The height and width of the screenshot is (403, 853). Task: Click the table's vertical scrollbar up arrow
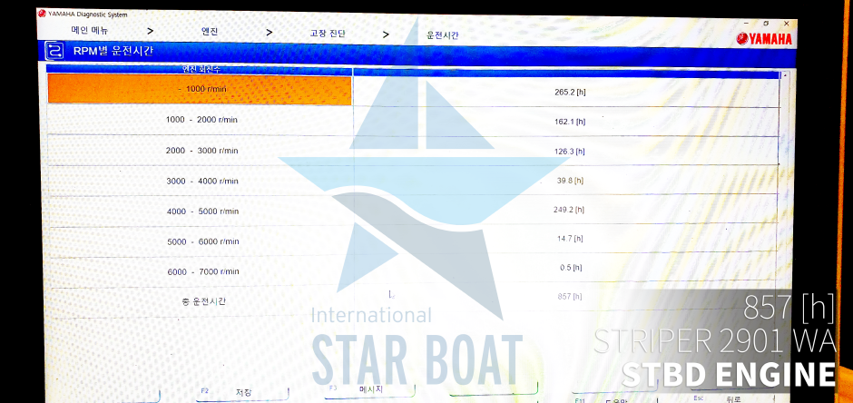pos(784,75)
